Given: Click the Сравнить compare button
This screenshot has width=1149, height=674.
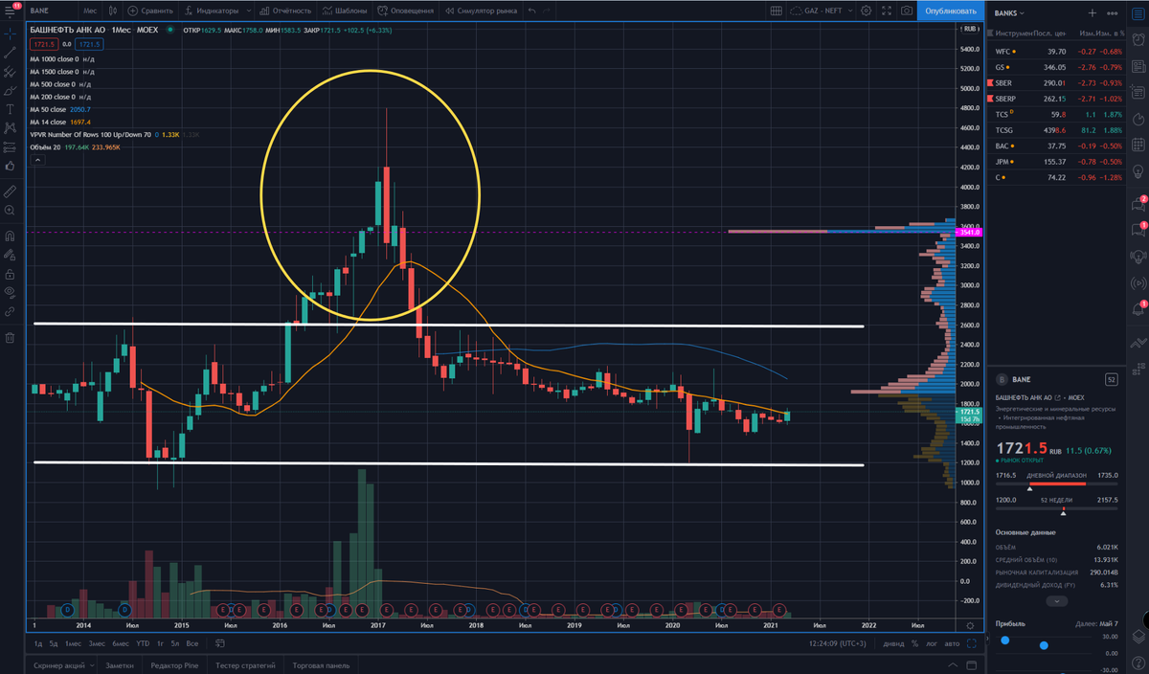Looking at the screenshot, I should point(151,11).
